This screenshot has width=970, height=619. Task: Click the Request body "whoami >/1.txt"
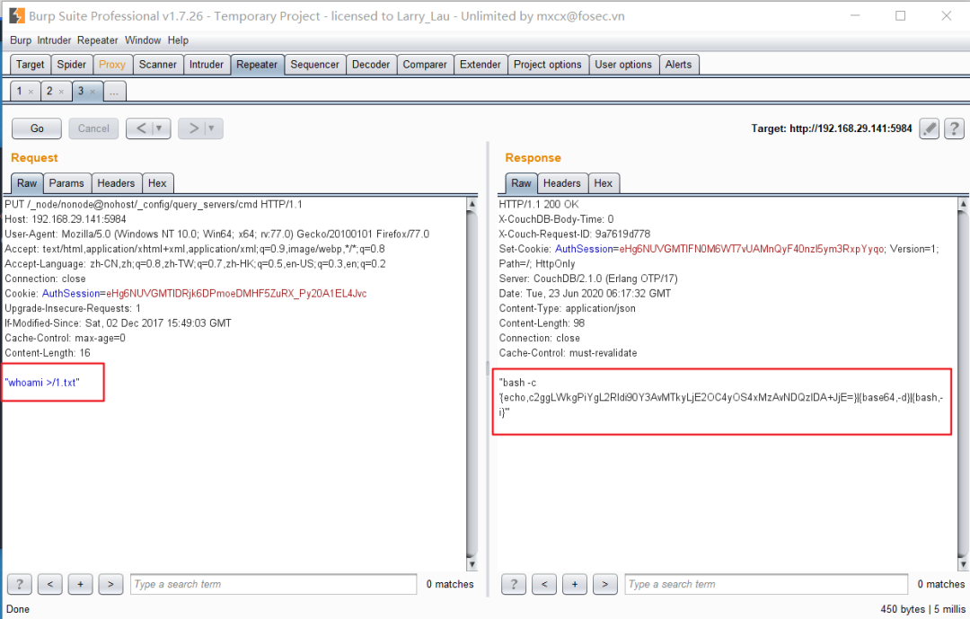click(42, 383)
